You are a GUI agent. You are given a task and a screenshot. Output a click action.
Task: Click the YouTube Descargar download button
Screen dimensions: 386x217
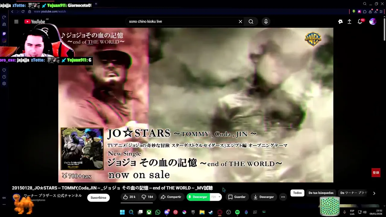pyautogui.click(x=264, y=197)
